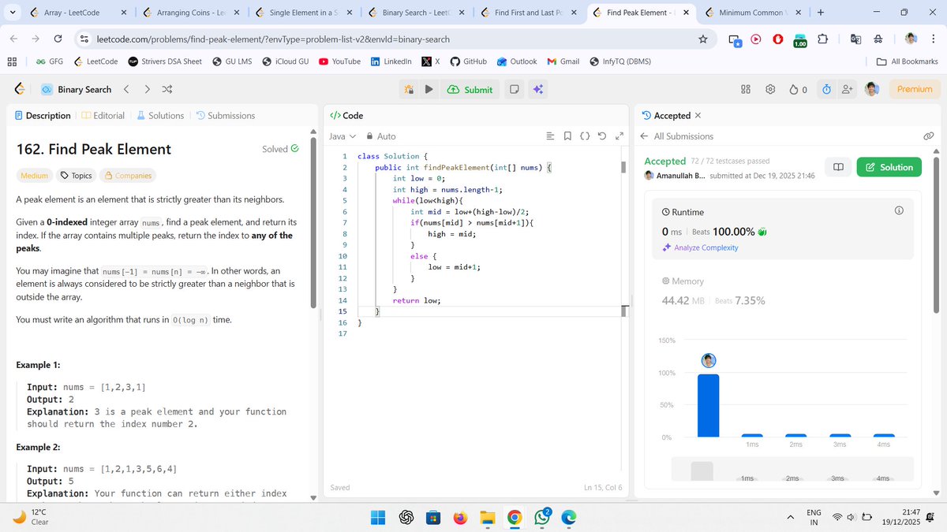The image size is (947, 532).
Task: Click the format code braces icon
Action: click(x=584, y=136)
